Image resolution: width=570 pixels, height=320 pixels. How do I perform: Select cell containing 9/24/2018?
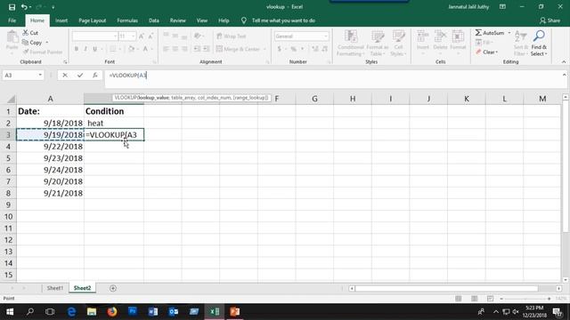click(50, 170)
